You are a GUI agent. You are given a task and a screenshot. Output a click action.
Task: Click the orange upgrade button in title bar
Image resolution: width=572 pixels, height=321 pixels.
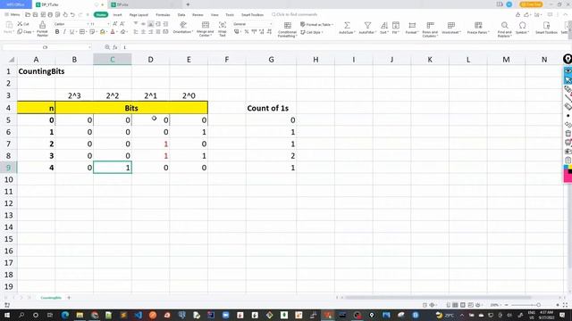pyautogui.click(x=531, y=4)
